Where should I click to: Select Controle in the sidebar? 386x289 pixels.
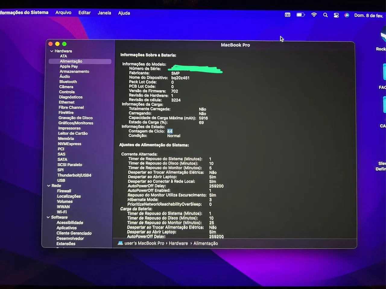coord(67,92)
